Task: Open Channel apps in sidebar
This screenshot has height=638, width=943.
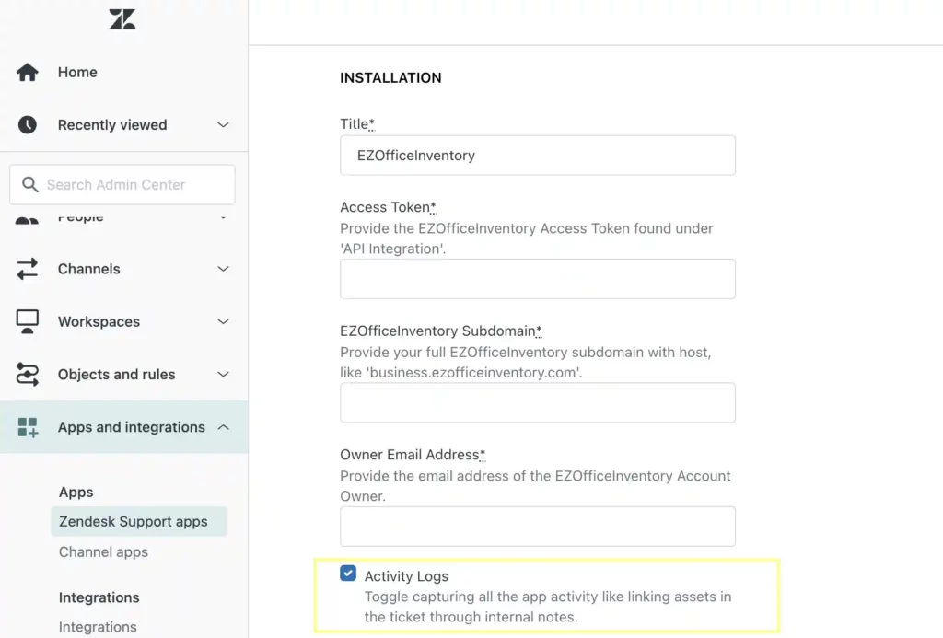Action: point(103,552)
